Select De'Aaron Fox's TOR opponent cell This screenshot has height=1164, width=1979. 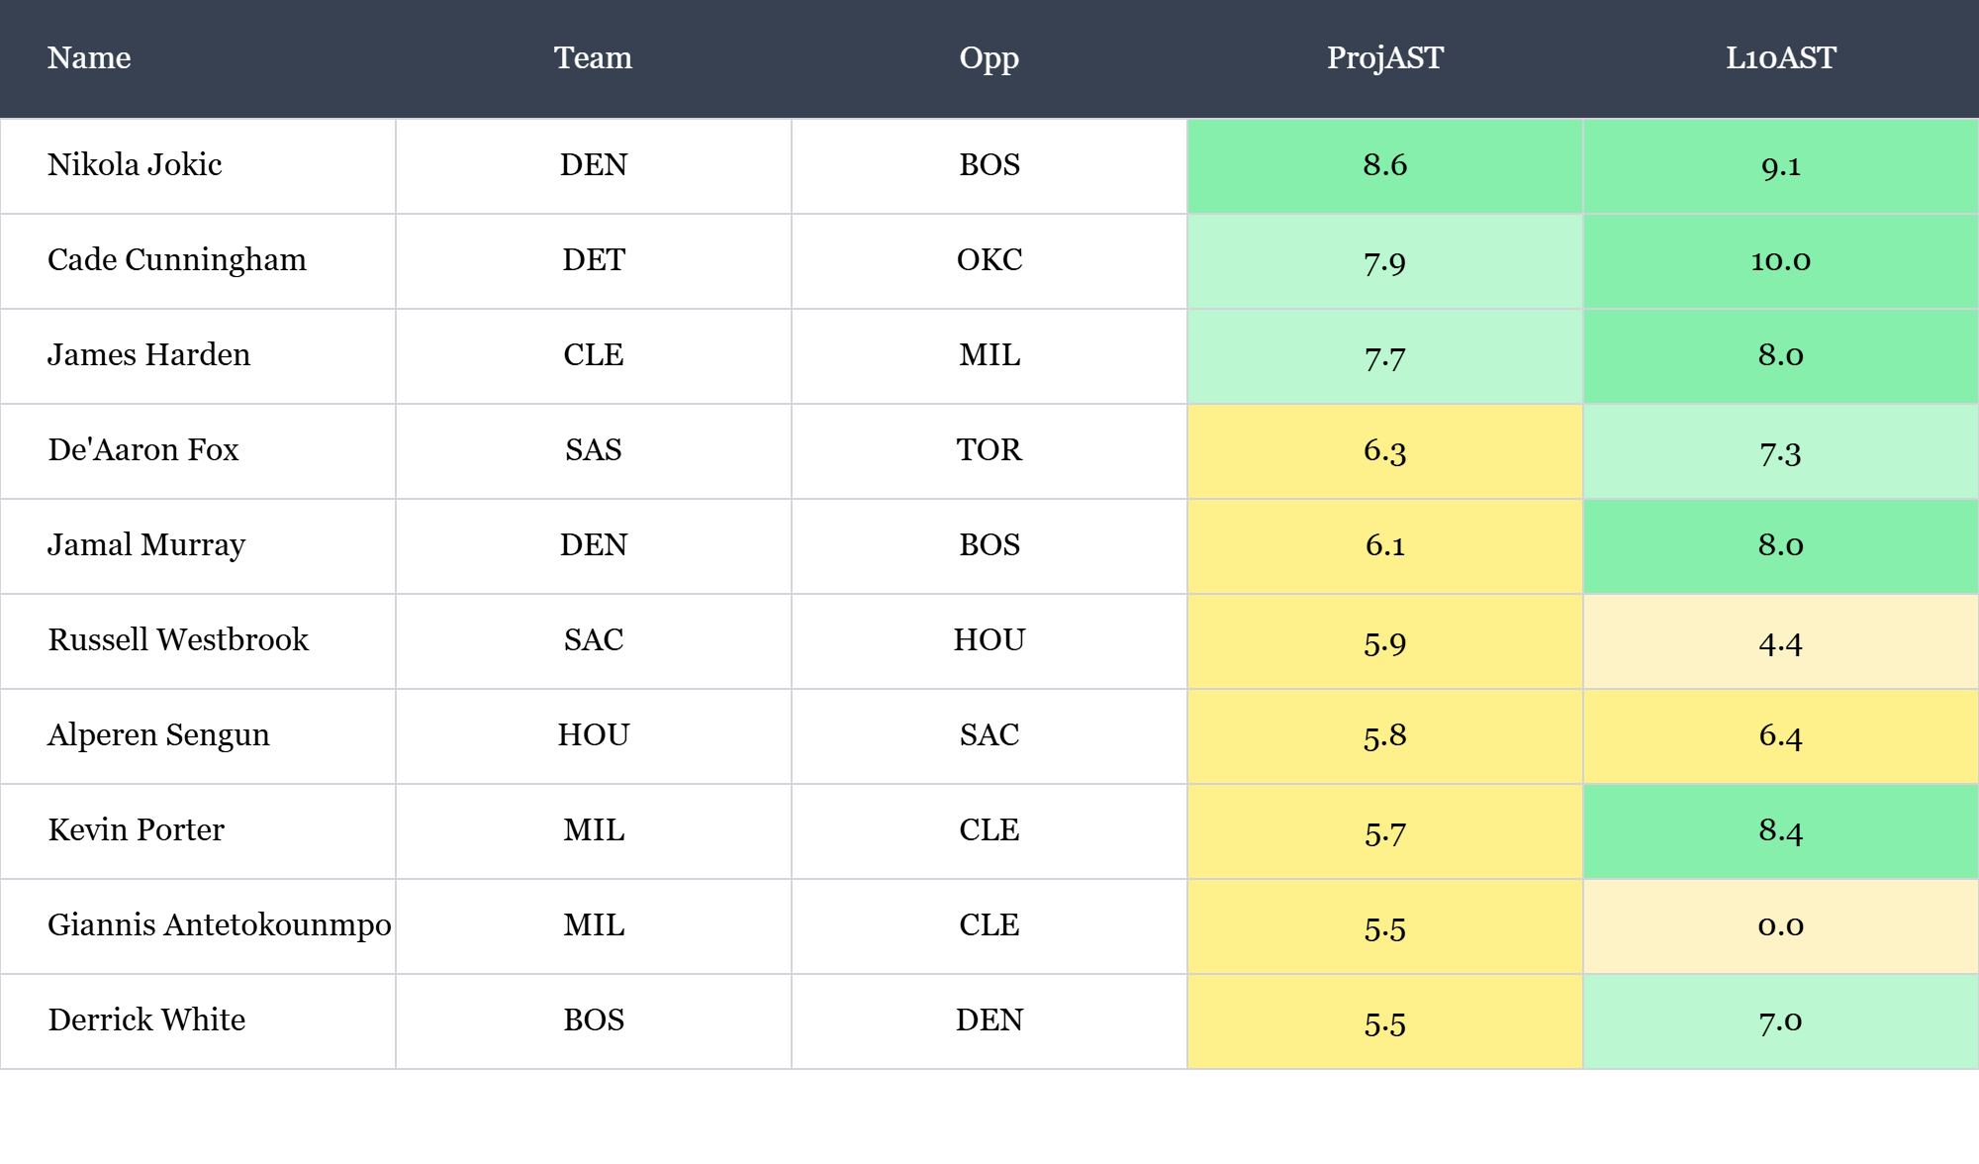pos(989,449)
